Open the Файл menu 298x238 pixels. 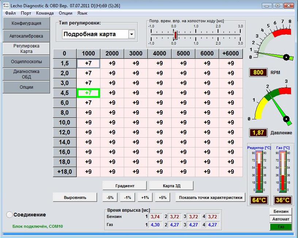coord(11,13)
